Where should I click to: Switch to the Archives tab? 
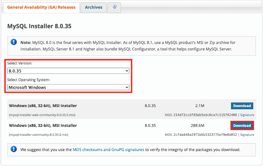pyautogui.click(x=94, y=8)
